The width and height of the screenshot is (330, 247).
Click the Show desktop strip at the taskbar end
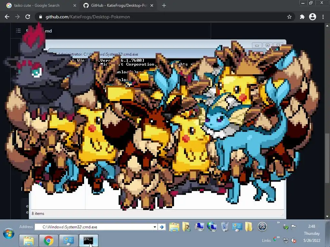point(328,233)
